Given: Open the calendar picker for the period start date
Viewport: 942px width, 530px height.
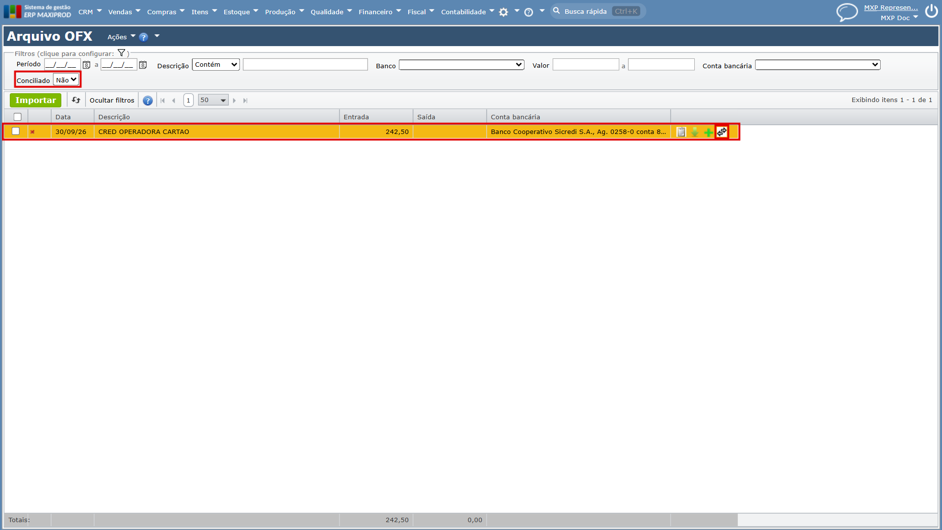Looking at the screenshot, I should [x=86, y=65].
